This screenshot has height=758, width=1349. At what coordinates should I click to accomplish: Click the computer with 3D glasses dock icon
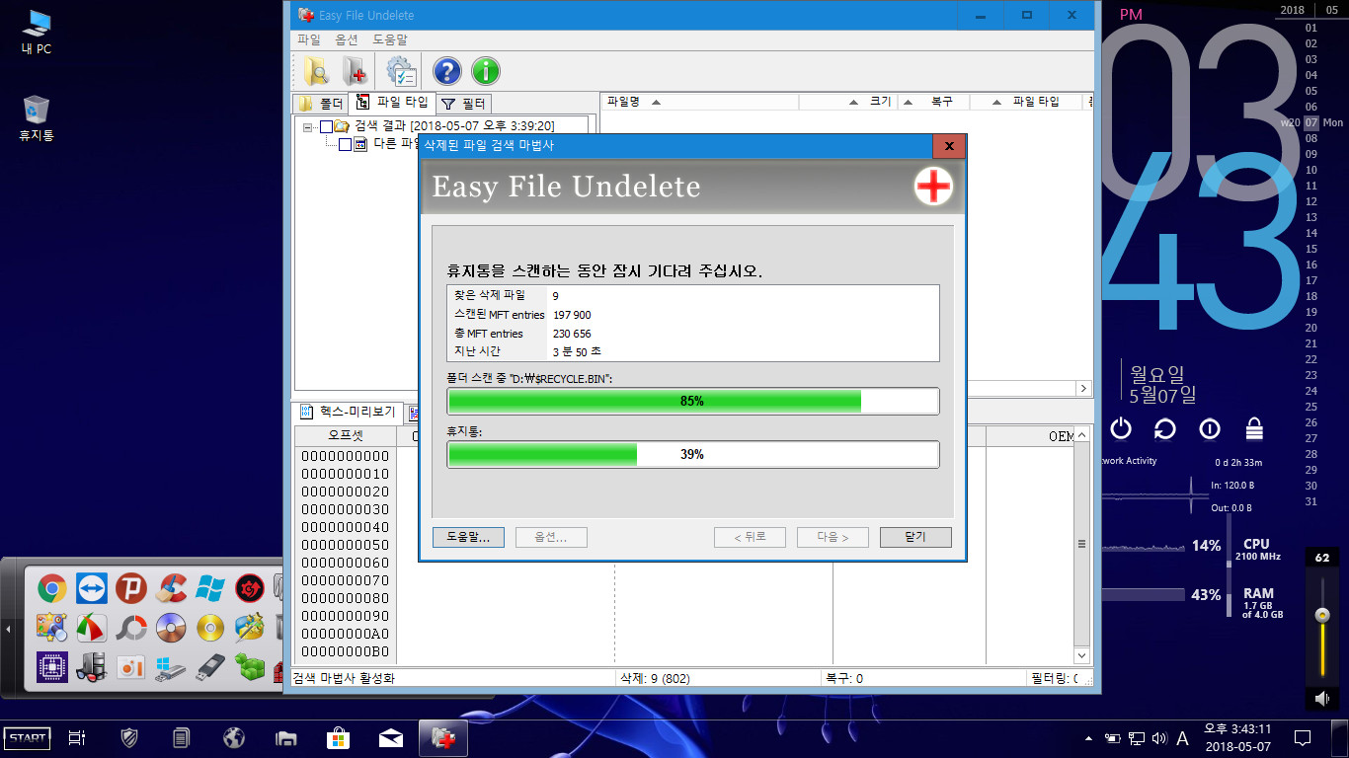91,667
